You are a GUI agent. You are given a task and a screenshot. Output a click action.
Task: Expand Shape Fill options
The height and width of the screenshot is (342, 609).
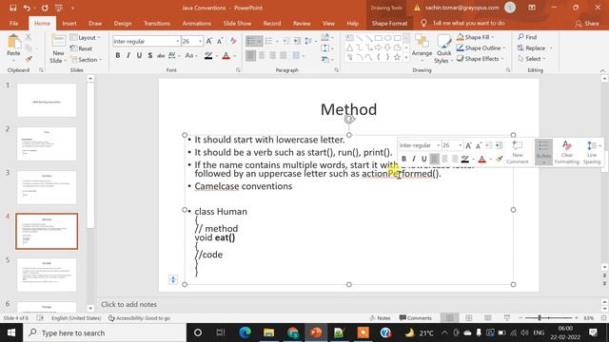493,37
